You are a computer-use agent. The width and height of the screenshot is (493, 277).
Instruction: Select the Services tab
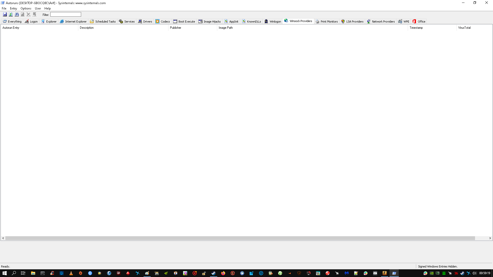127,22
